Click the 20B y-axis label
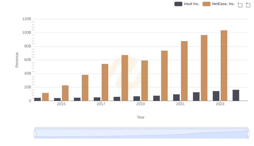 (x=28, y=87)
